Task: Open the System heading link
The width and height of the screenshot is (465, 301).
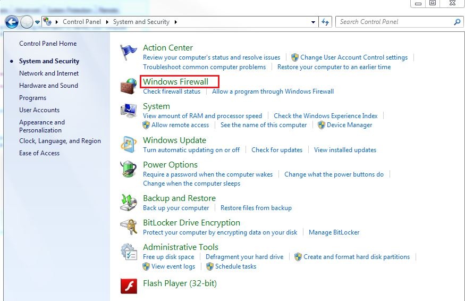Action: 156,106
